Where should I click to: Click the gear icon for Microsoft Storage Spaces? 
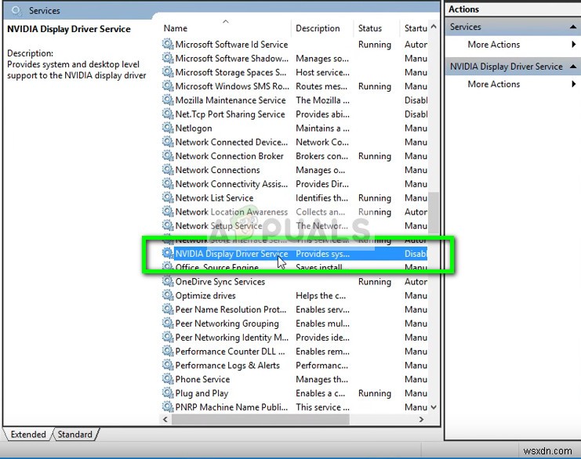pos(168,72)
